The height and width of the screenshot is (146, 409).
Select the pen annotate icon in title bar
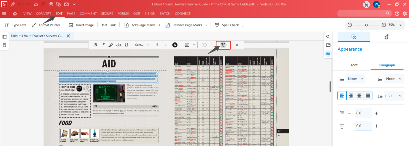click(x=13, y=5)
